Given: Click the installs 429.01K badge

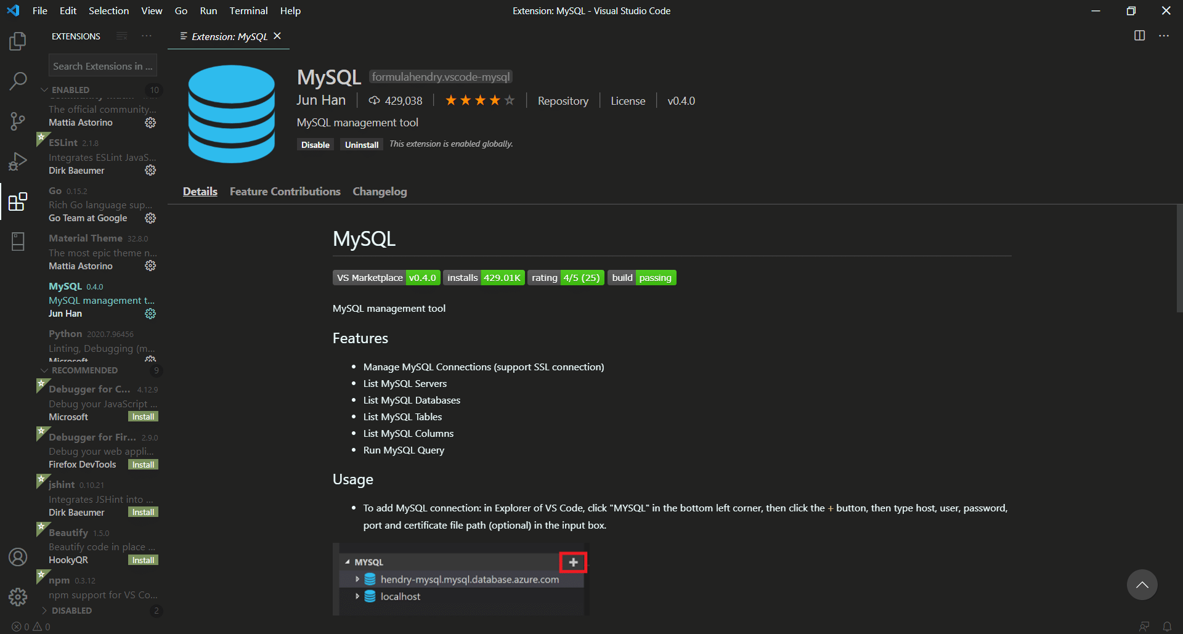Looking at the screenshot, I should pyautogui.click(x=484, y=278).
